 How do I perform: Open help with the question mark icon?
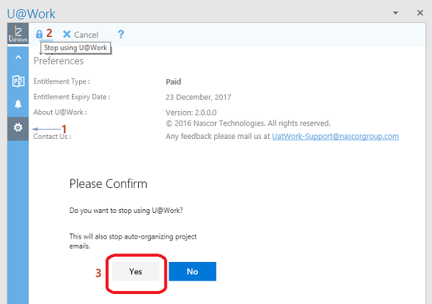click(x=121, y=34)
